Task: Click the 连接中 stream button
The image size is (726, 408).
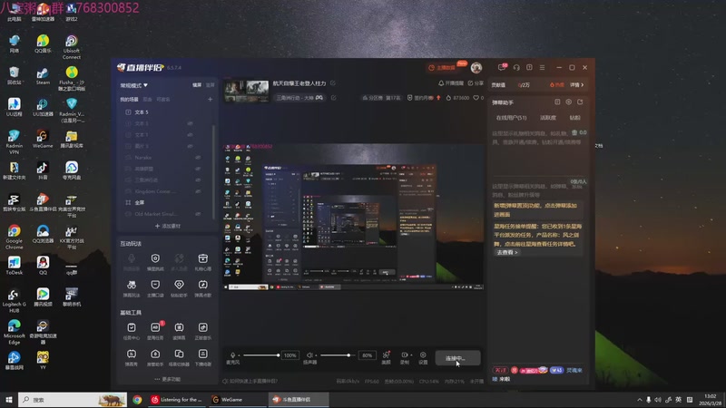Action: [457, 357]
